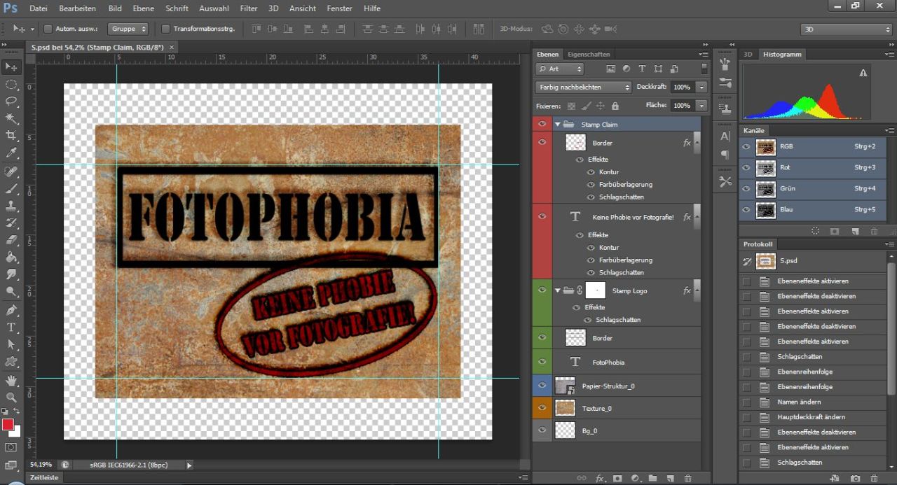
Task: Open Gruppe auto-select dropdown
Action: (x=128, y=29)
